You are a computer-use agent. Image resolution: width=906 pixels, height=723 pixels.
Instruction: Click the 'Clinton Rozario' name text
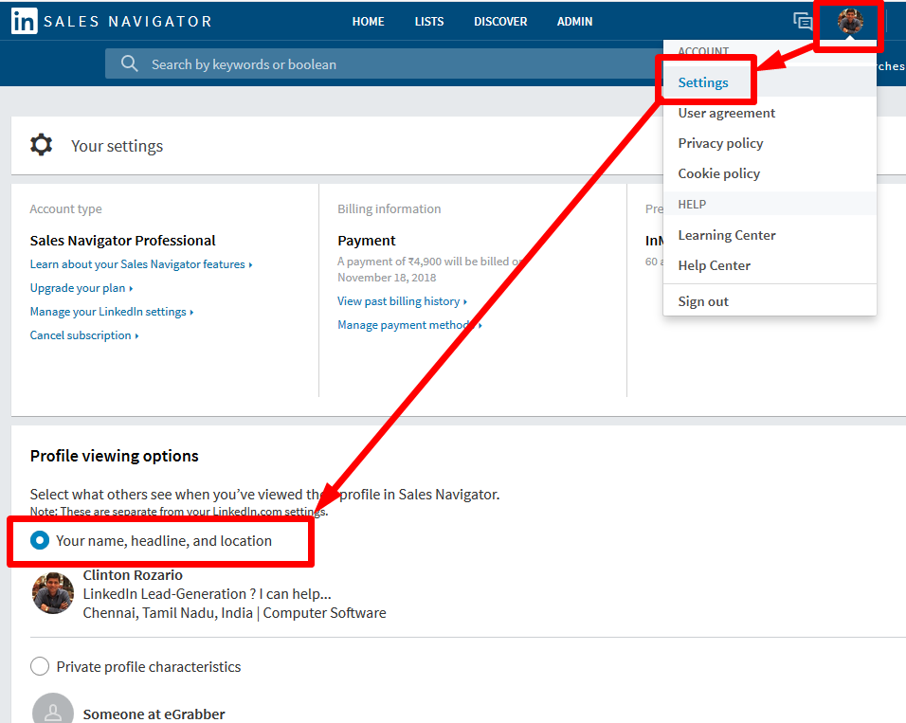pos(133,575)
